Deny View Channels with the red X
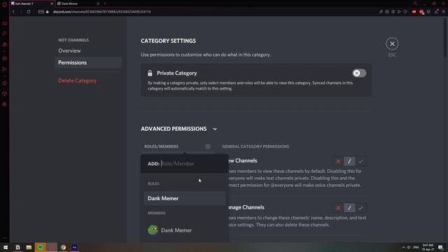 [x=338, y=161]
